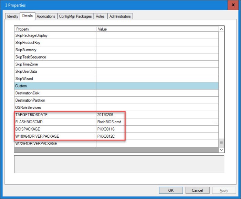
Task: Click the Property column header
Action: click(55, 29)
